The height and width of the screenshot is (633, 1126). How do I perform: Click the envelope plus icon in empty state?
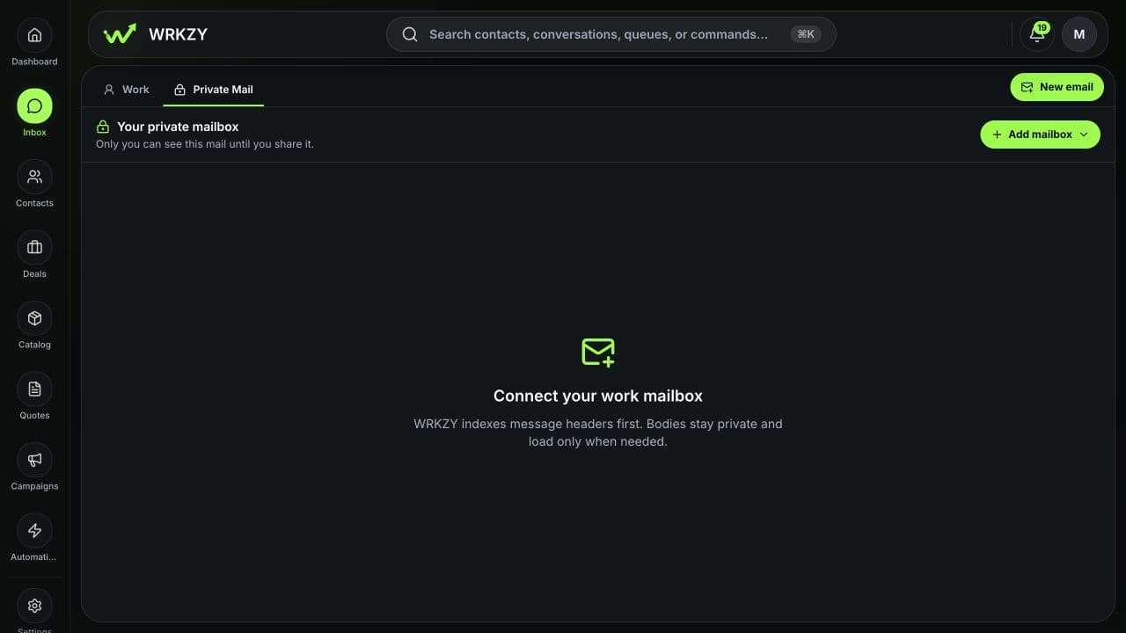point(598,352)
